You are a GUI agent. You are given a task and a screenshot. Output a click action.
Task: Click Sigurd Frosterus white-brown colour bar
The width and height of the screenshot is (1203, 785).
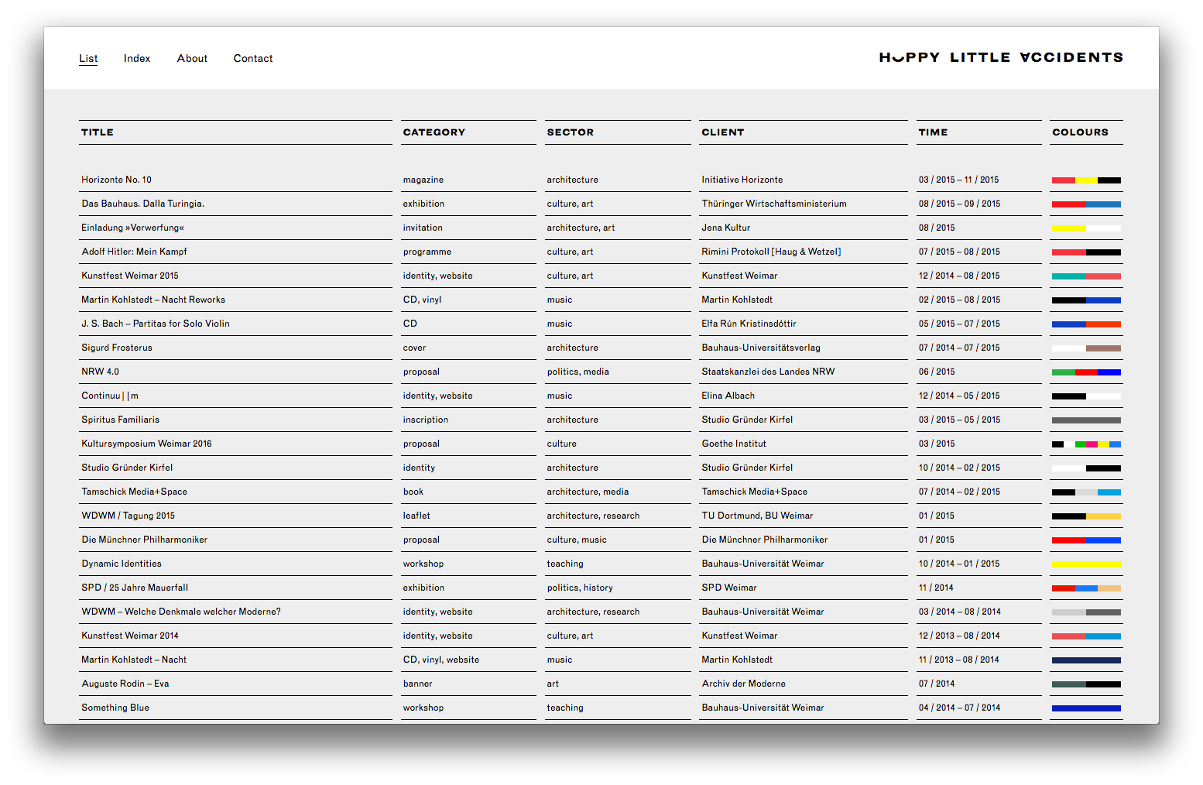pos(1086,348)
